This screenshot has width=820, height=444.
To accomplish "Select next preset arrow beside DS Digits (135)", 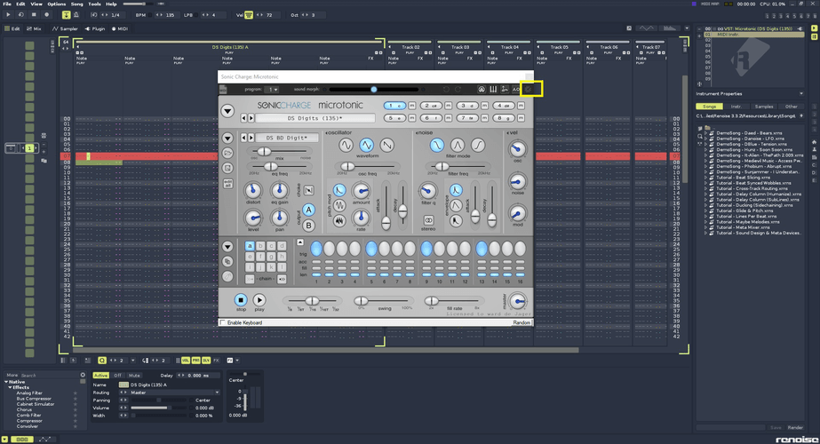I will tap(251, 119).
